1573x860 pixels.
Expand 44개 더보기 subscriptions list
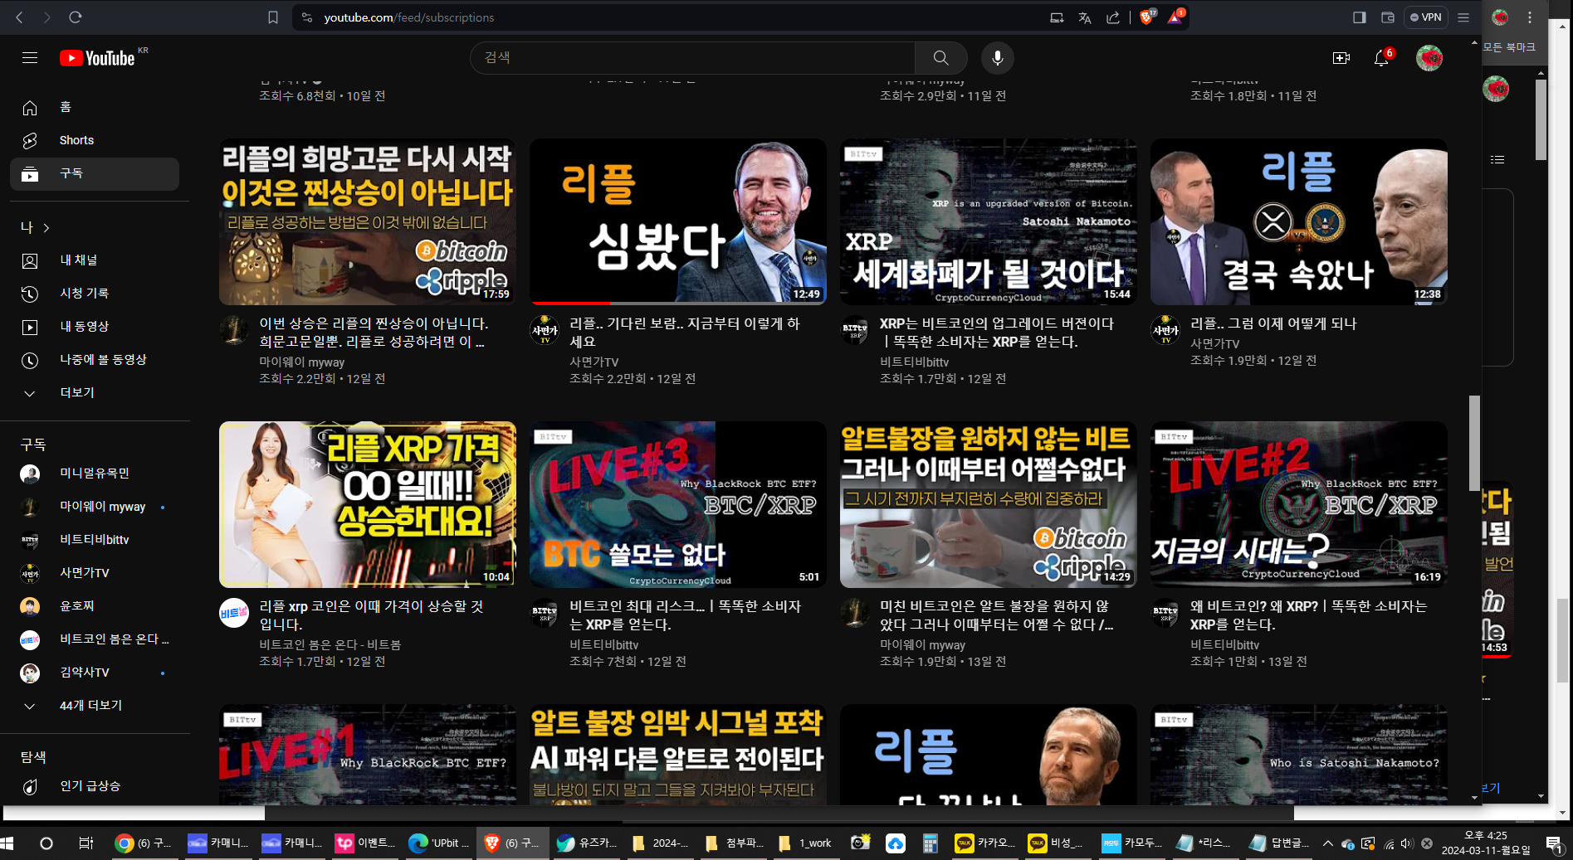pos(95,706)
